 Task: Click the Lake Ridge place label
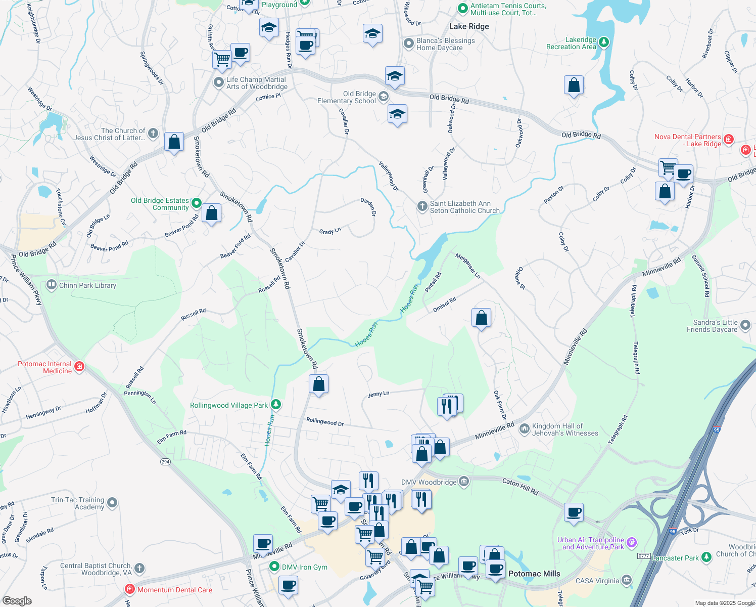tap(469, 26)
